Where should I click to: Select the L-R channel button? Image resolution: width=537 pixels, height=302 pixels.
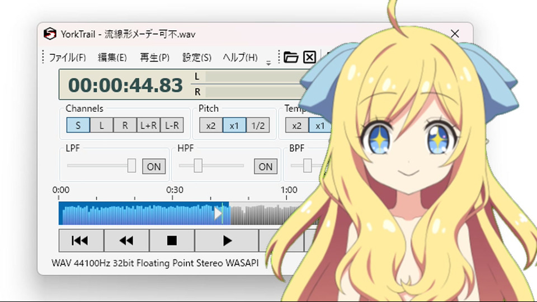click(x=172, y=125)
